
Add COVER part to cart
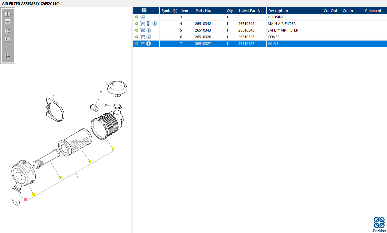143,37
